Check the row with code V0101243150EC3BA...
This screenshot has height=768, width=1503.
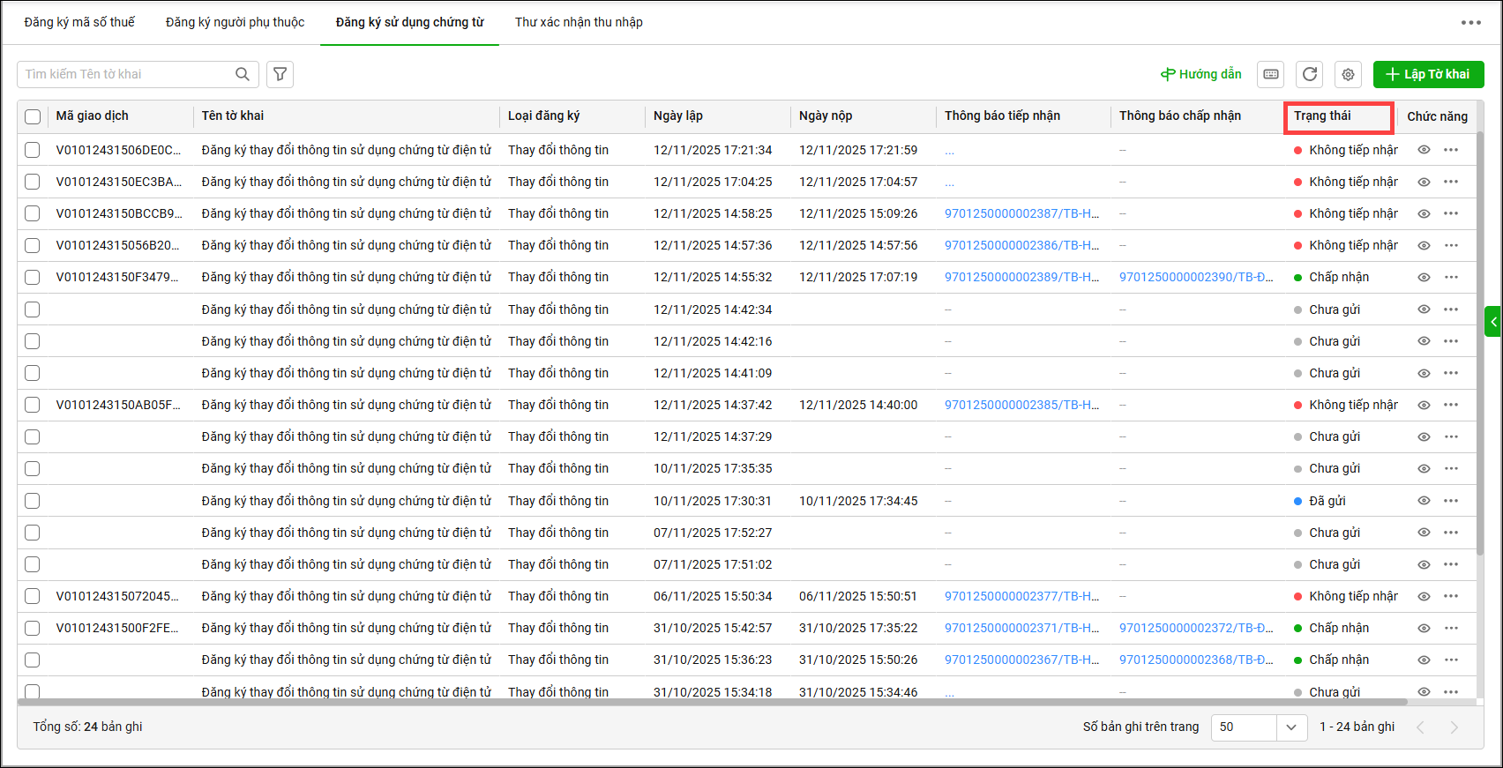pyautogui.click(x=33, y=182)
